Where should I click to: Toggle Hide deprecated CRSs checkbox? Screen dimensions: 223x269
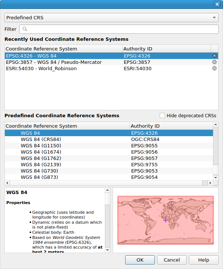point(162,115)
